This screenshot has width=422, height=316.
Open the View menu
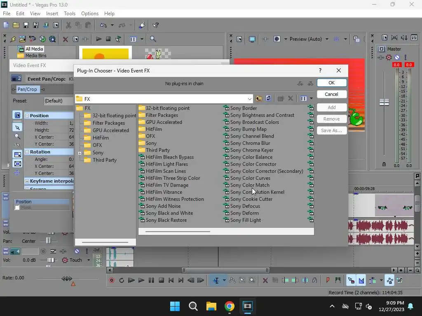point(35,14)
